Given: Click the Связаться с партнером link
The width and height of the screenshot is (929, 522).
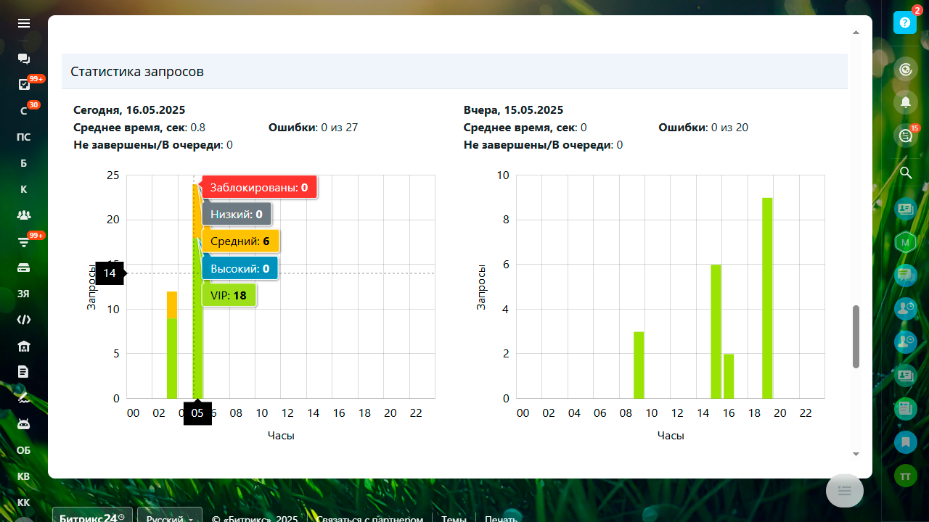Looking at the screenshot, I should click(x=370, y=519).
